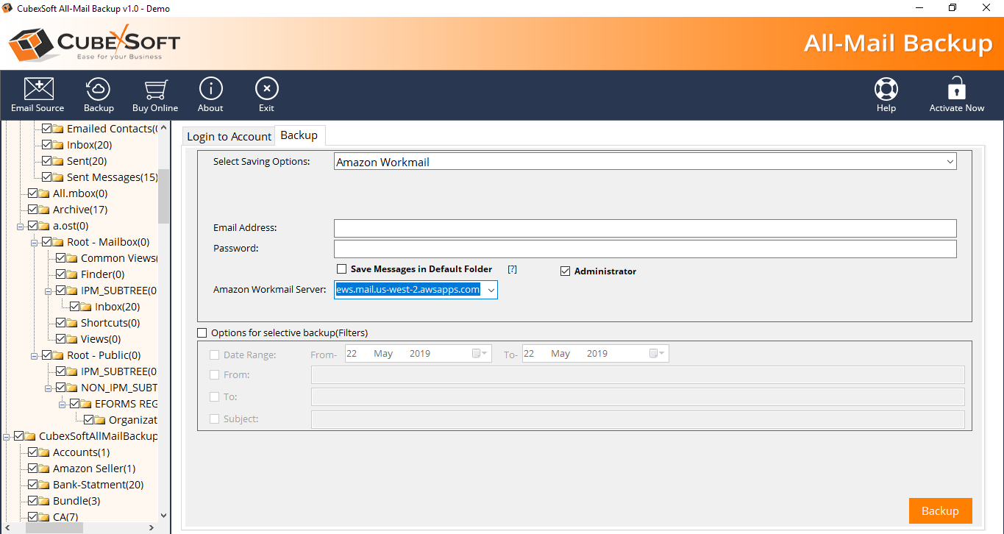Screen dimensions: 1004x534
Task: Switch to Login to Account tab
Action: [229, 136]
